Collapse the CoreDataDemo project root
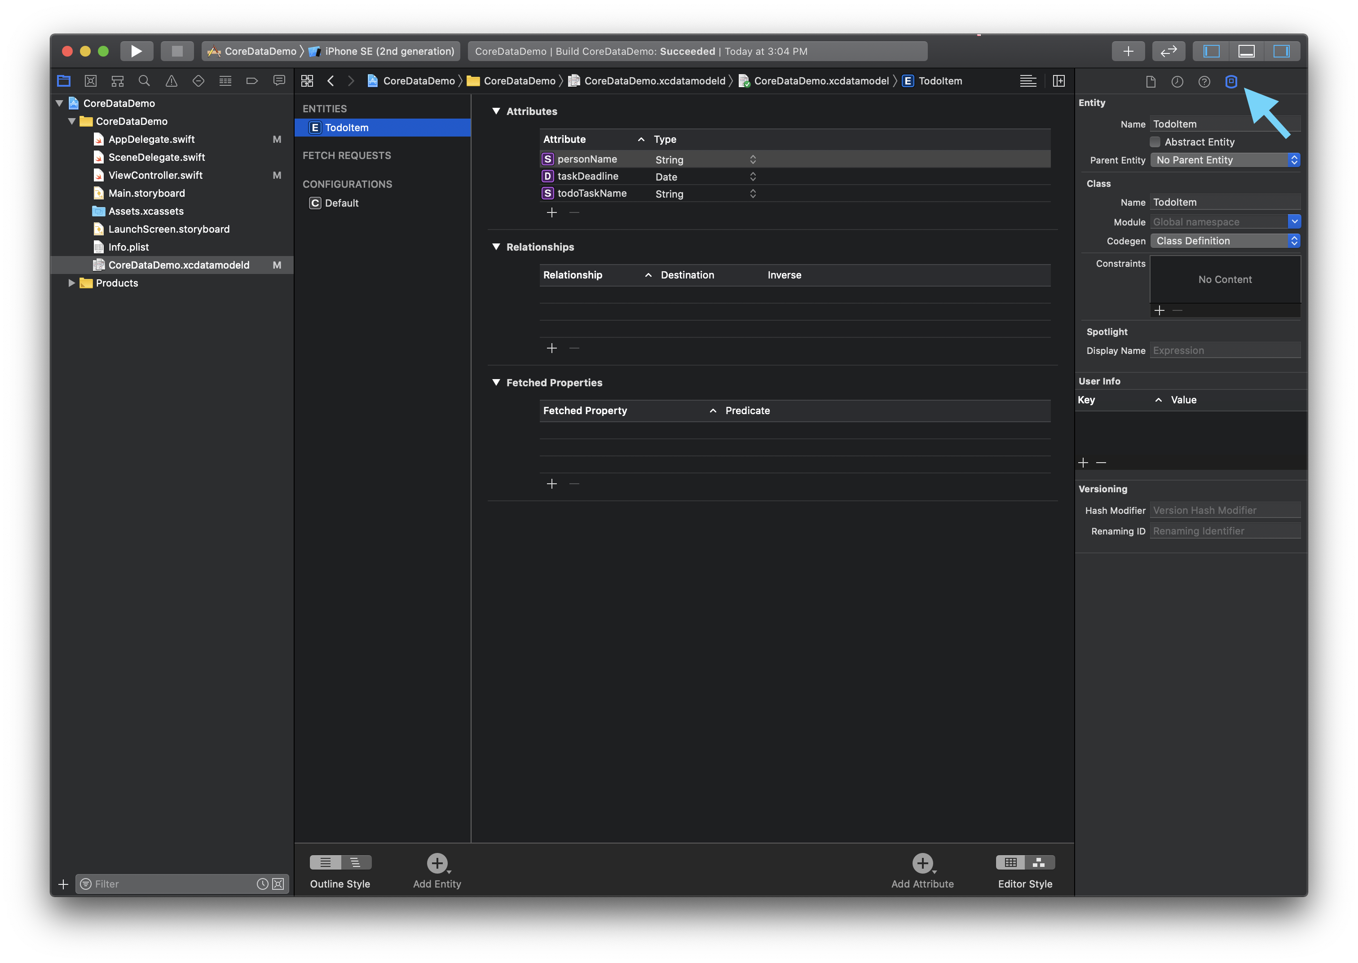The width and height of the screenshot is (1358, 963). (x=59, y=103)
